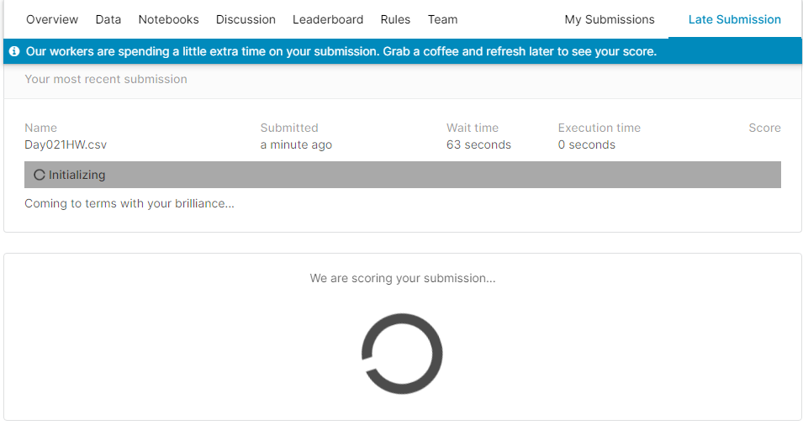Open the Rules tab

pyautogui.click(x=395, y=19)
